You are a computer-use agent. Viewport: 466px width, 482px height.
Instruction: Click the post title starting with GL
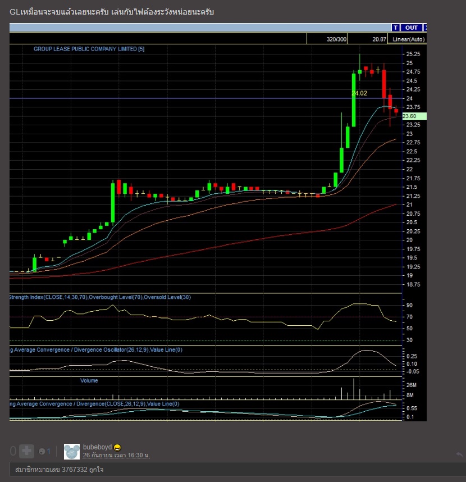tap(112, 12)
